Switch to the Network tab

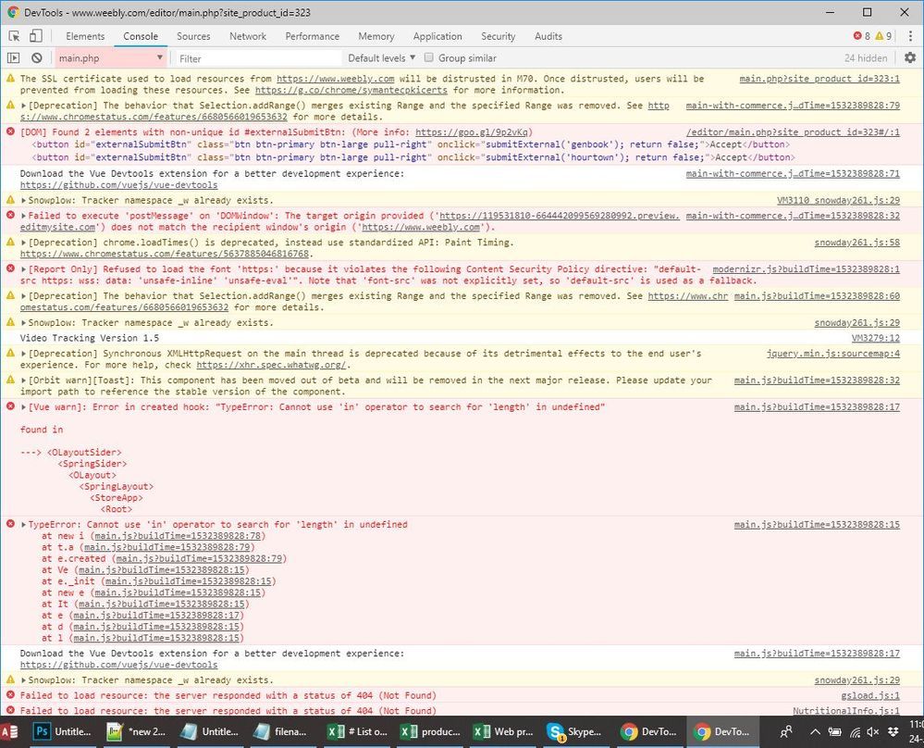248,36
